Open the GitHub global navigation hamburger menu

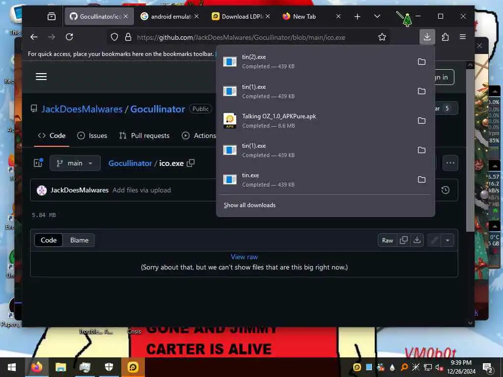tap(41, 77)
